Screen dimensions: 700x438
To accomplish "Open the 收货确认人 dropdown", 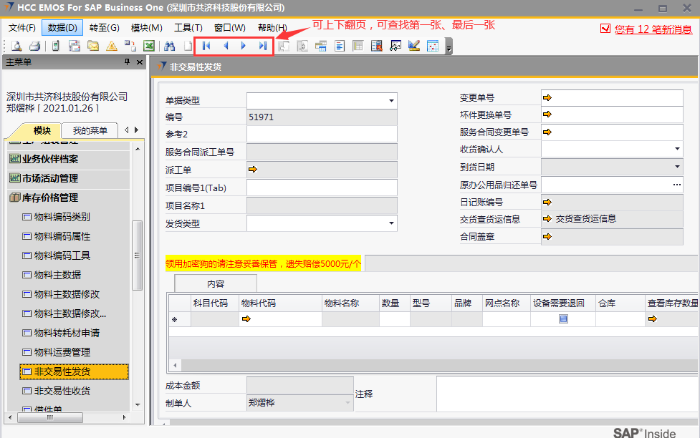I will point(677,149).
